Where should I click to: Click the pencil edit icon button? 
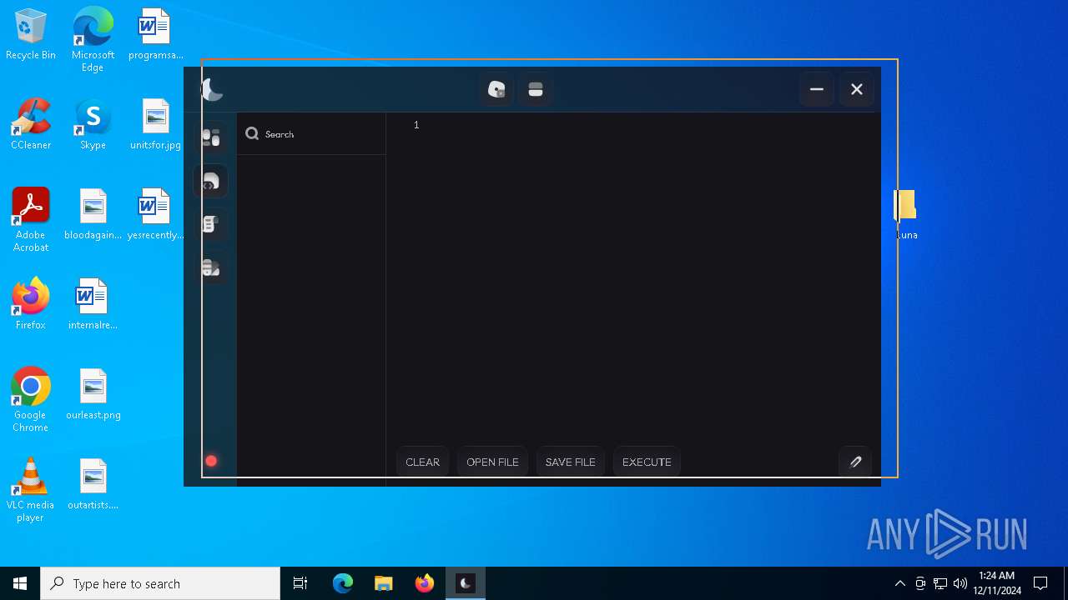point(855,462)
